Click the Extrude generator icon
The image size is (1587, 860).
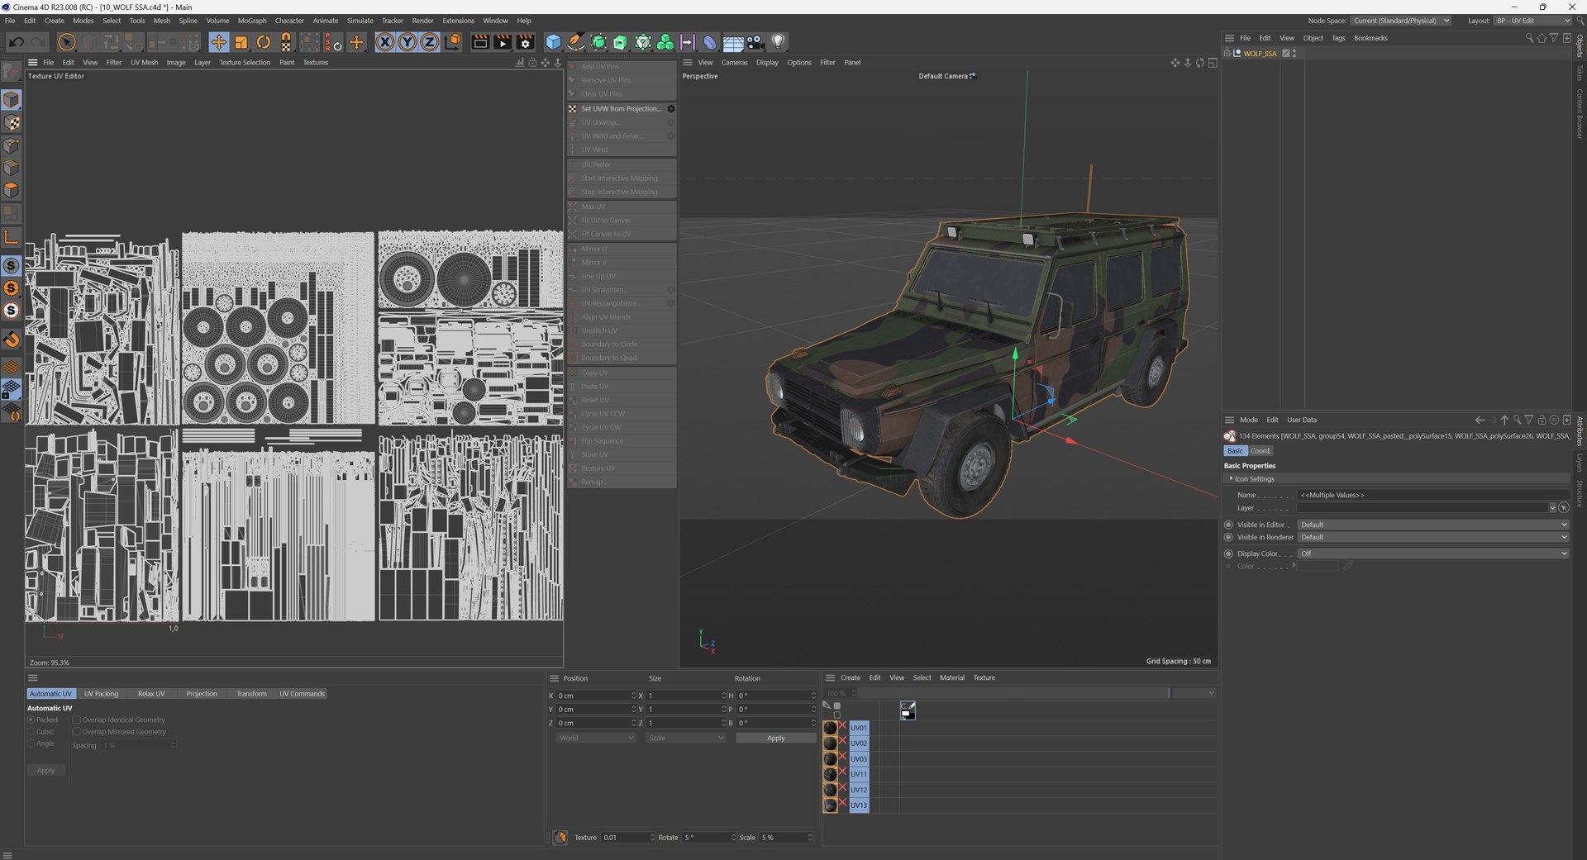(621, 42)
